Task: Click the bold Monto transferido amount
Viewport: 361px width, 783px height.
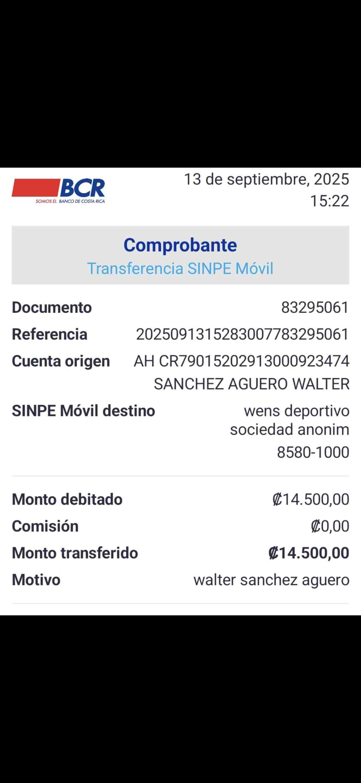Action: (309, 553)
